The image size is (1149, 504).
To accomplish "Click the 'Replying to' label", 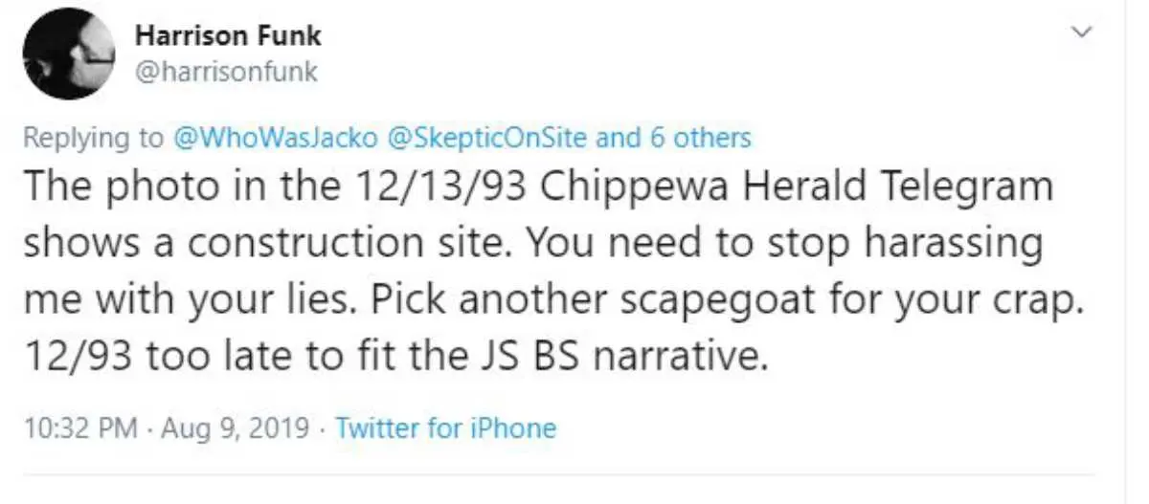I will click(93, 138).
